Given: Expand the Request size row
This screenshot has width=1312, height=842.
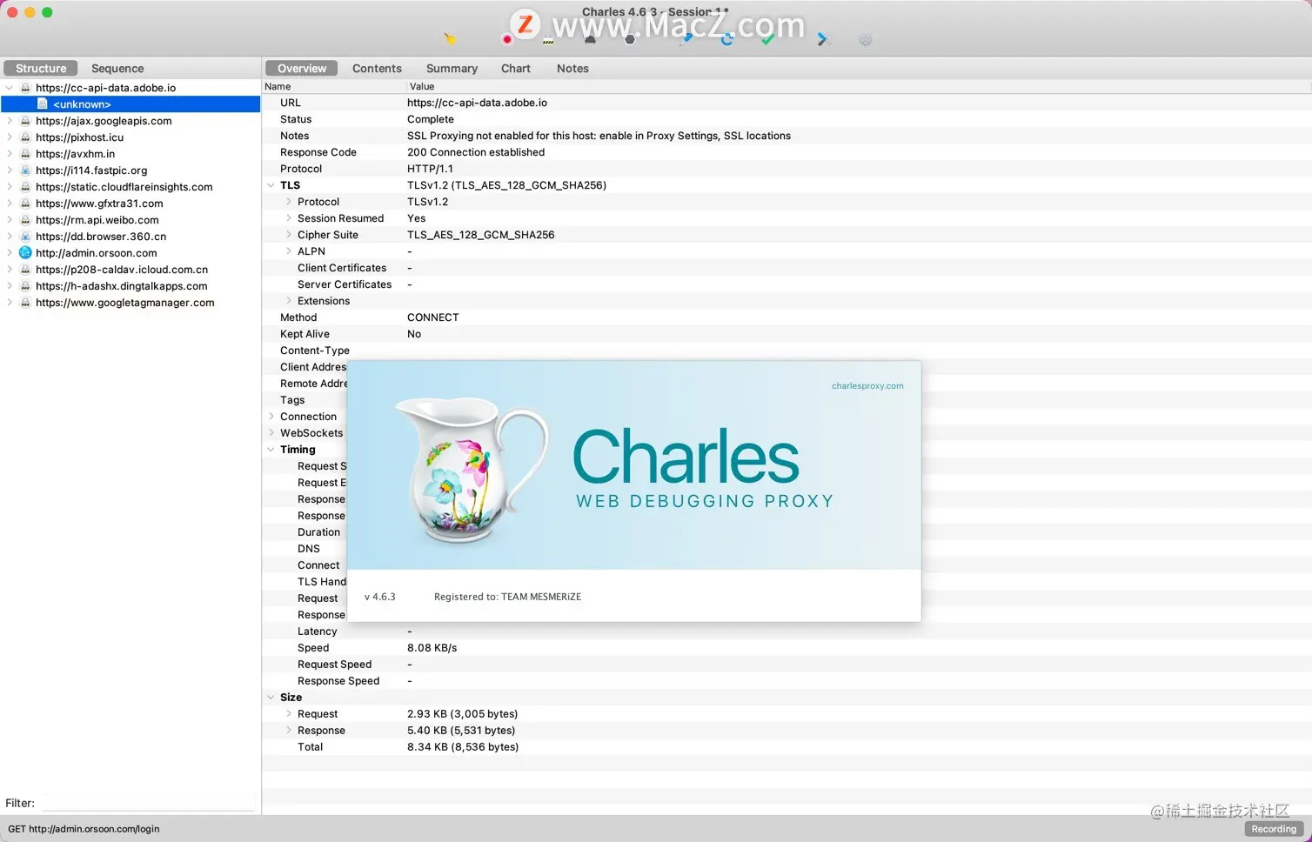Looking at the screenshot, I should [289, 714].
